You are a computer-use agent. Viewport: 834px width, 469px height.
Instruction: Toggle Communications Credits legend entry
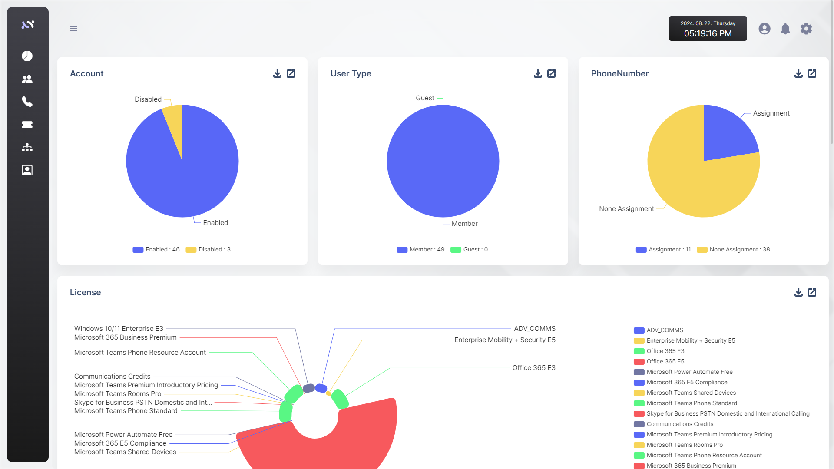[x=674, y=424]
